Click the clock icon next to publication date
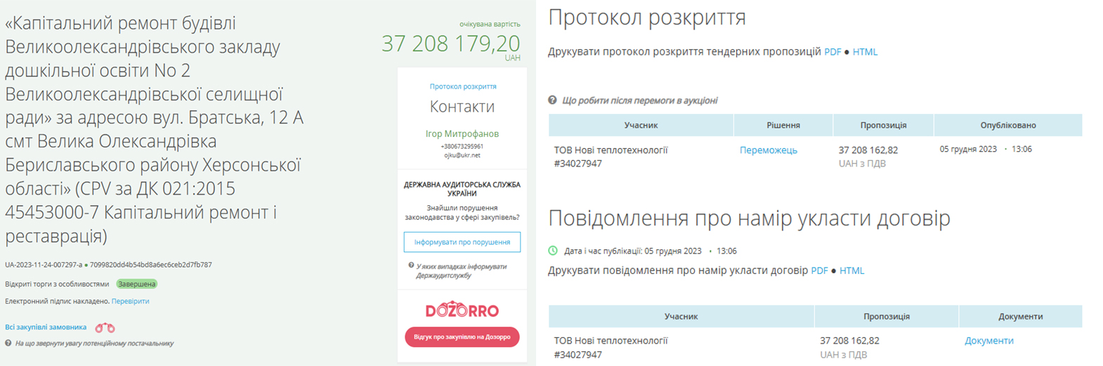The image size is (1103, 366). pyautogui.click(x=553, y=251)
